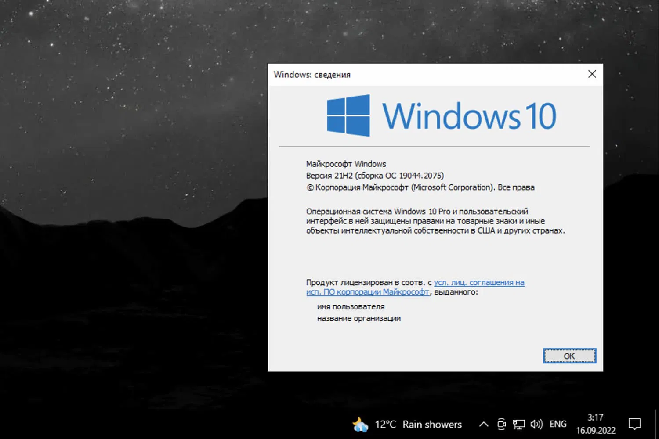Click the rain showers weather icon
Viewport: 659px width, 439px height.
pos(360,424)
